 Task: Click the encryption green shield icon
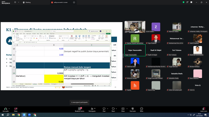184,2
